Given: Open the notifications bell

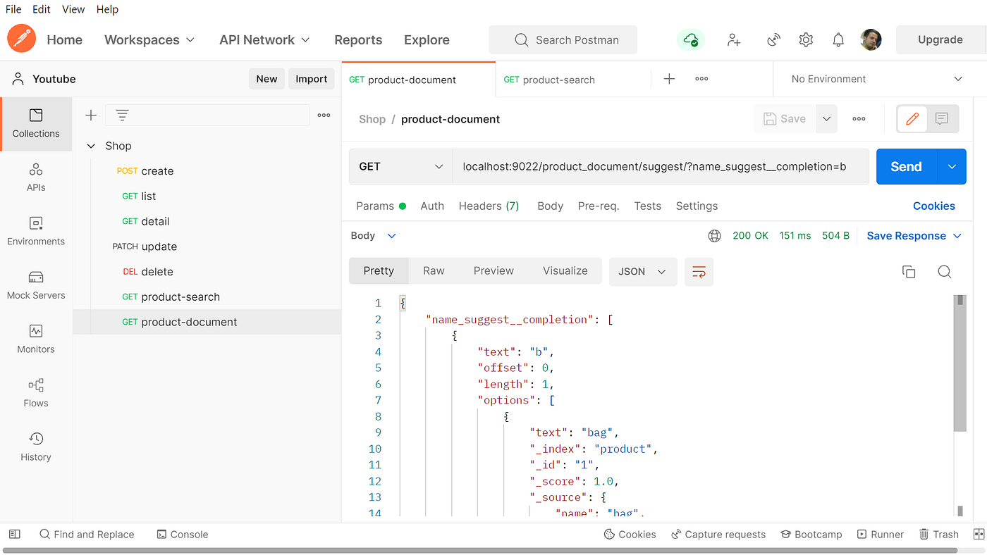Looking at the screenshot, I should pos(838,40).
